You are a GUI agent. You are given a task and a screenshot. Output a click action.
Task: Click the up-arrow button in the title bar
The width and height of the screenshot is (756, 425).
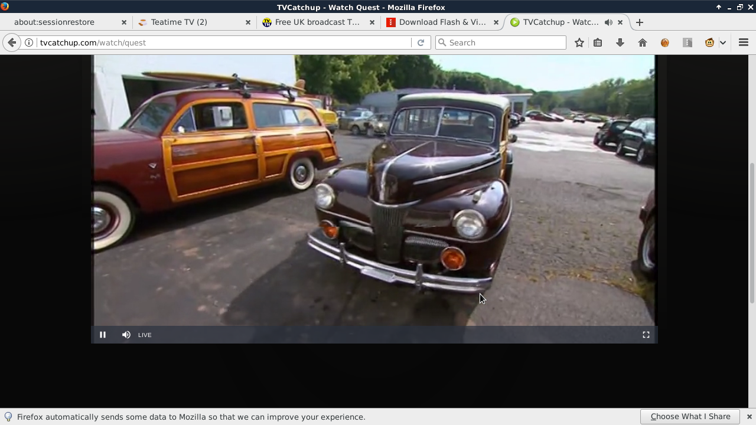coord(719,7)
